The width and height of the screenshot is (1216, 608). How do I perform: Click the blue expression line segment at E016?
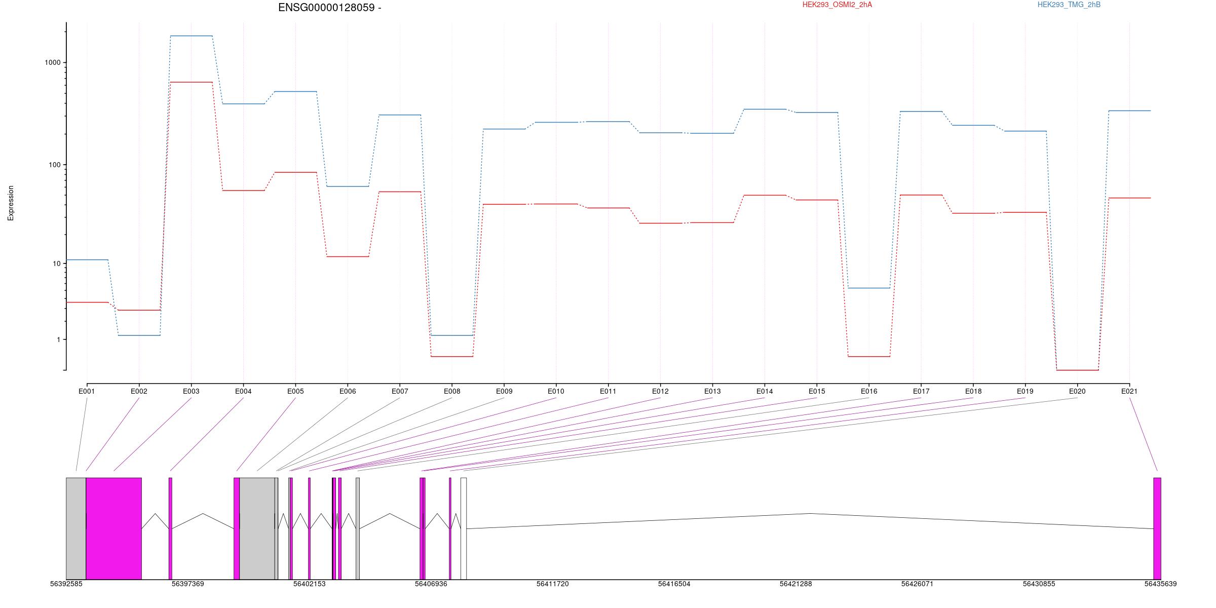pos(869,288)
